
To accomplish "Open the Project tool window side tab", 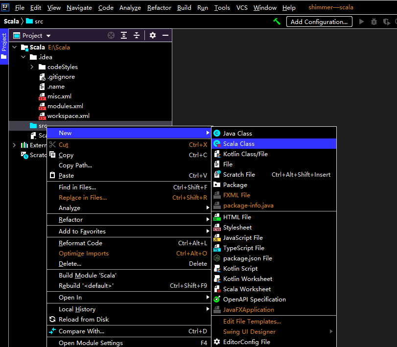I will pyautogui.click(x=4, y=46).
